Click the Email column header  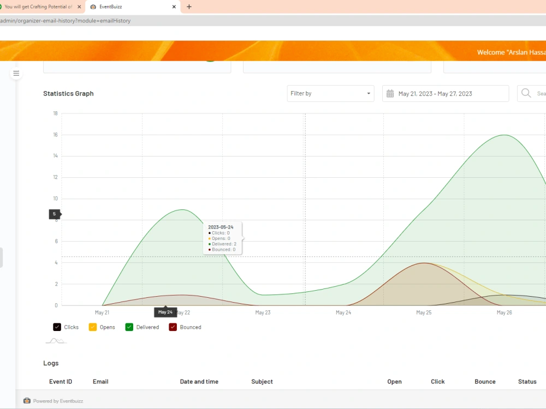(x=100, y=382)
